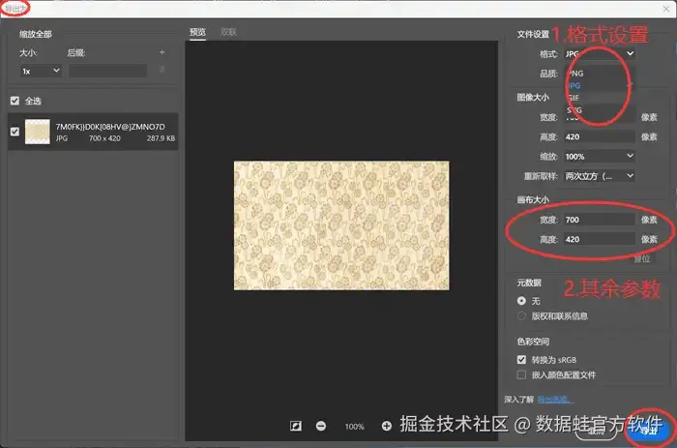Click the 元数据 section heading
This screenshot has width=677, height=448.
pyautogui.click(x=529, y=283)
